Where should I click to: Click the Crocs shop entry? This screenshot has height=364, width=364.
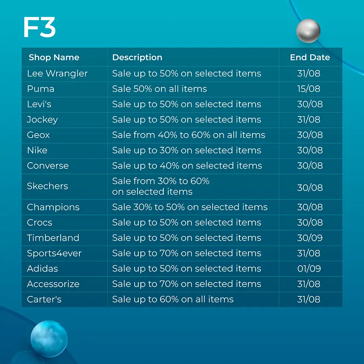click(x=40, y=222)
